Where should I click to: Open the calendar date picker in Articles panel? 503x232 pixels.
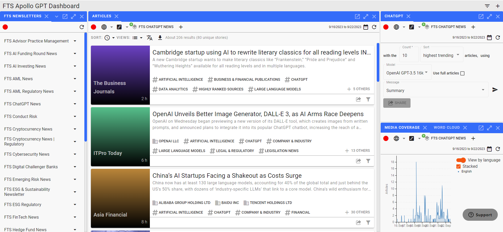pos(366,27)
